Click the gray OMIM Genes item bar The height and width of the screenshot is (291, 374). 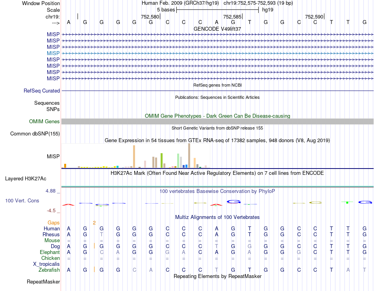click(218, 121)
